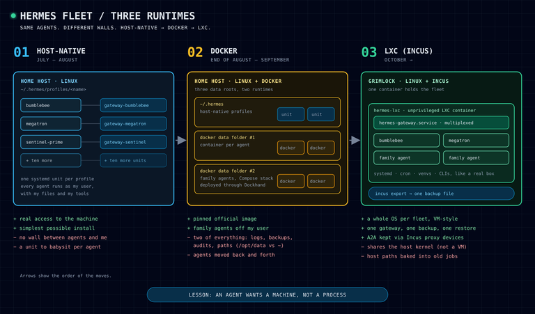This screenshot has width=535, height=314.
Task: Select the "LXC (INCUS)" heading
Action: click(408, 51)
